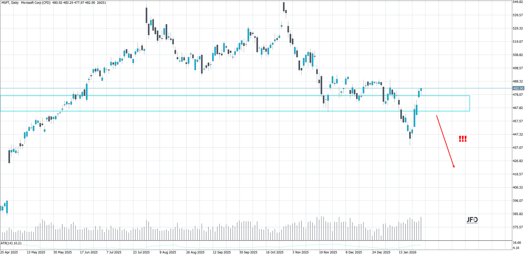Click the first candle at far left

pos(2,208)
